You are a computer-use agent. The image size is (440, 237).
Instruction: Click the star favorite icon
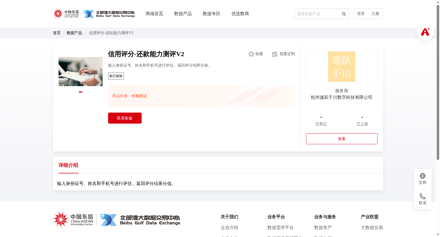251,54
